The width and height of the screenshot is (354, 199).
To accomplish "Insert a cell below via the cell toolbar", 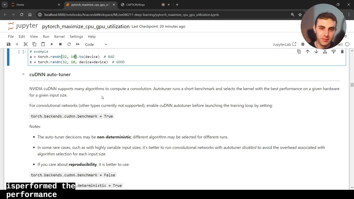I will (x=334, y=52).
